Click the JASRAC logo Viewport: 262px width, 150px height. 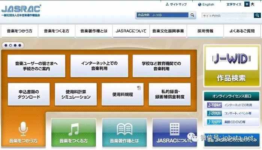coord(21,11)
